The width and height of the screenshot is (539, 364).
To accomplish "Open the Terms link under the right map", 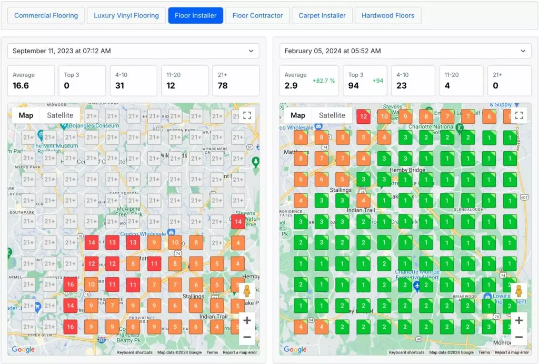I will [x=484, y=352].
